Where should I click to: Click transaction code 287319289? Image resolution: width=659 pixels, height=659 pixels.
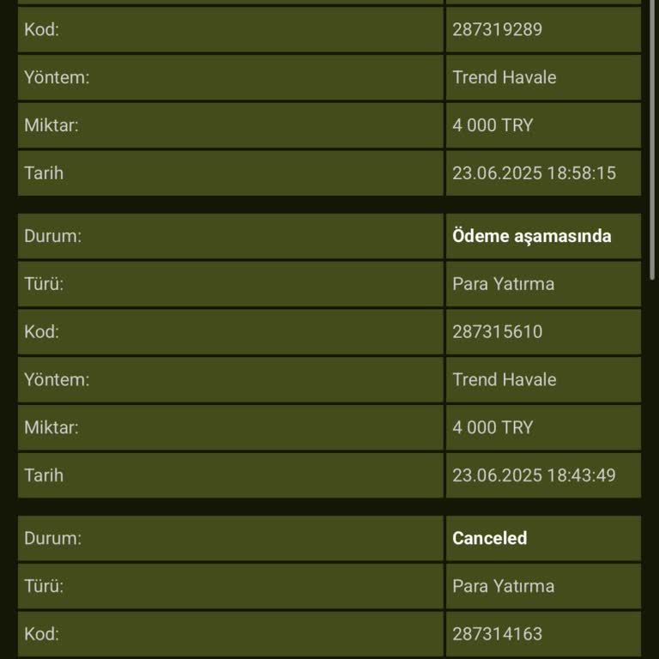click(497, 29)
